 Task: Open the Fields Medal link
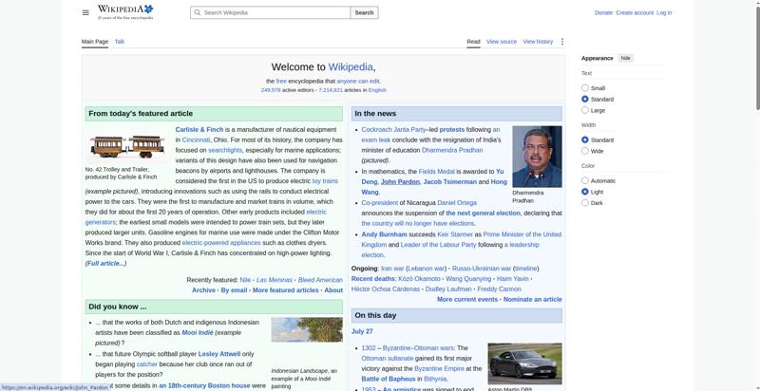437,172
